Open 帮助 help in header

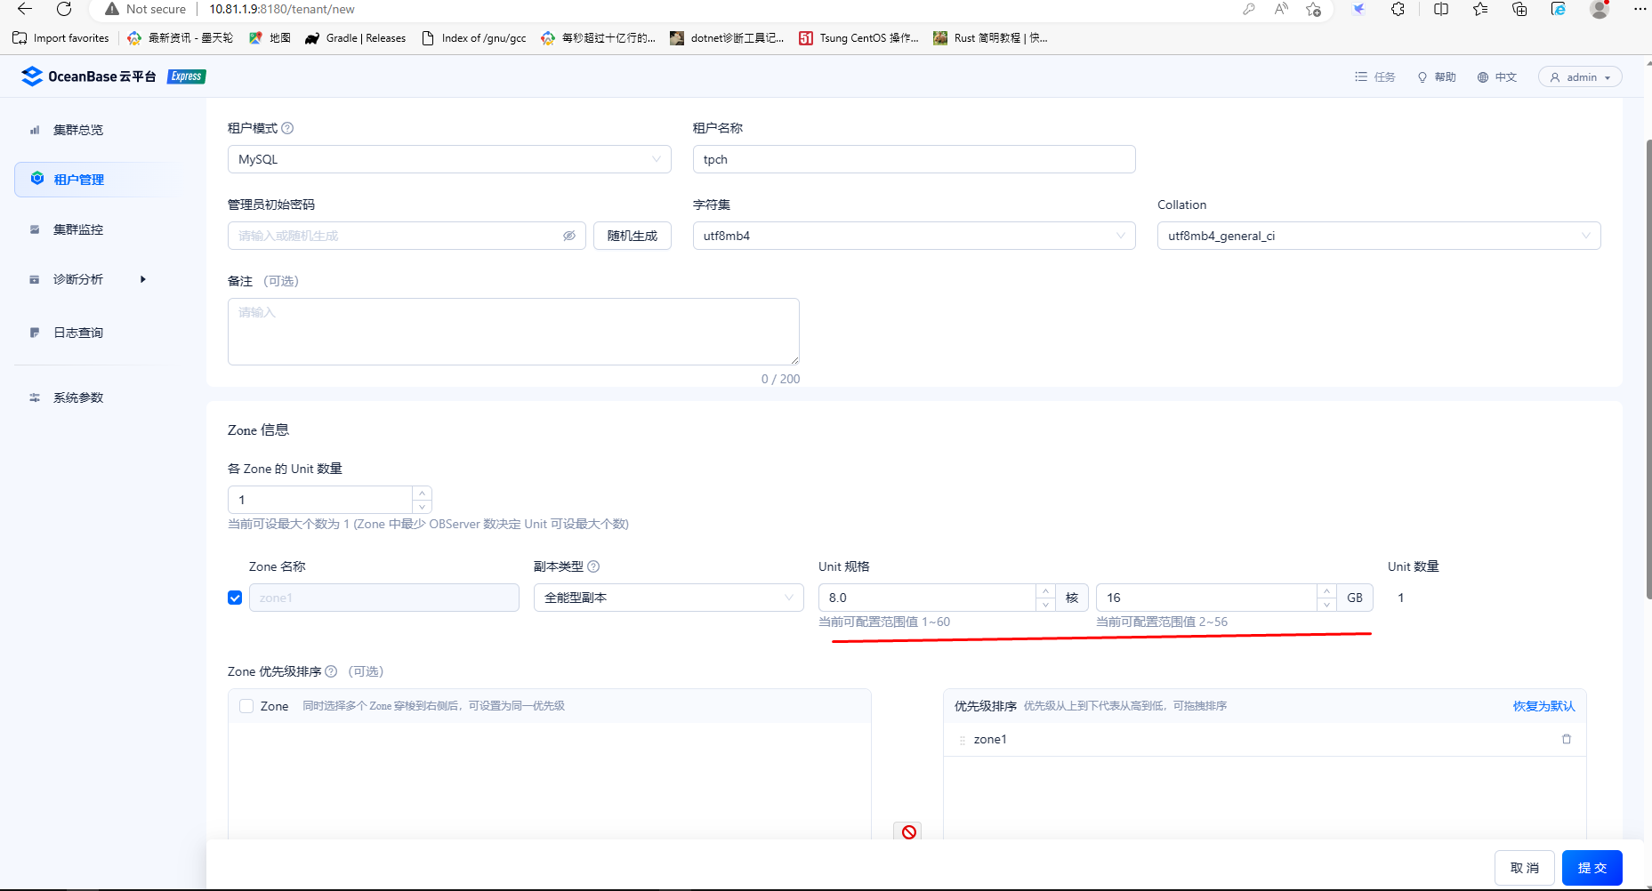pyautogui.click(x=1437, y=77)
